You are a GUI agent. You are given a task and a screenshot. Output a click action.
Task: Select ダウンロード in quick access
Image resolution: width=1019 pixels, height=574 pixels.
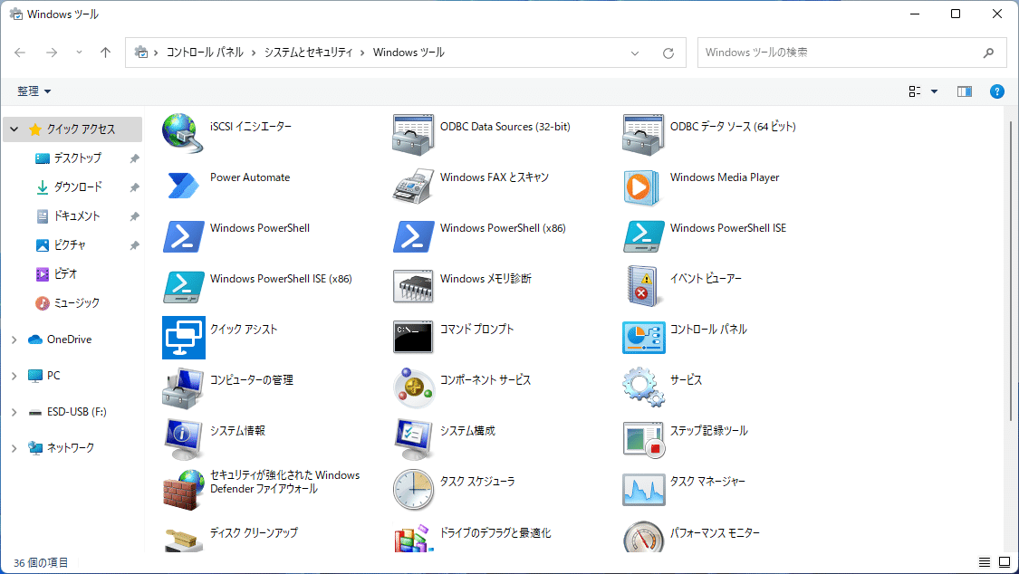pyautogui.click(x=77, y=187)
